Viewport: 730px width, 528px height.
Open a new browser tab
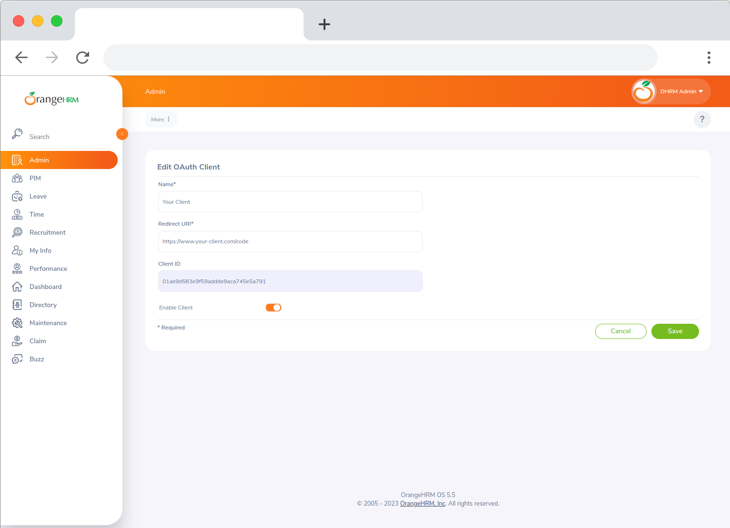(x=324, y=24)
